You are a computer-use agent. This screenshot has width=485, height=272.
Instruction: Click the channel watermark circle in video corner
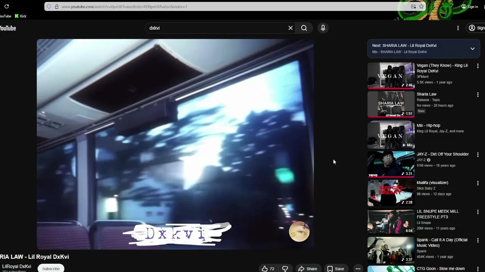tap(299, 231)
